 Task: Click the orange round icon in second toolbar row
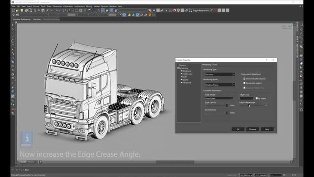(x=150, y=15)
